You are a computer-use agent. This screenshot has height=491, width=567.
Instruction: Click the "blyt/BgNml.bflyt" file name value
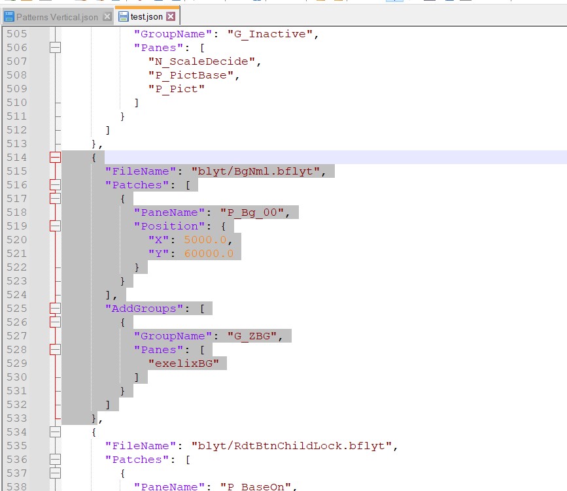pyautogui.click(x=255, y=171)
